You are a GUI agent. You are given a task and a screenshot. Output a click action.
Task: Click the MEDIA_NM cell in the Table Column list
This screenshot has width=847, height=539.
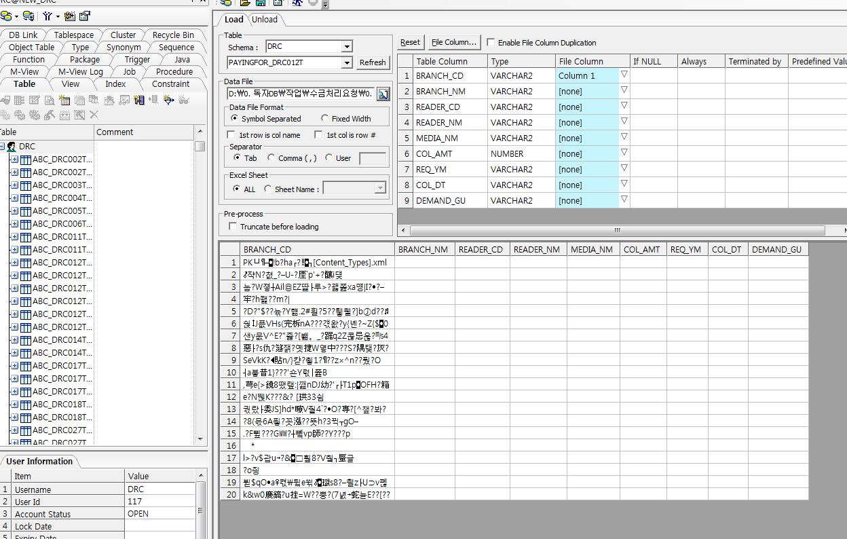(x=451, y=138)
